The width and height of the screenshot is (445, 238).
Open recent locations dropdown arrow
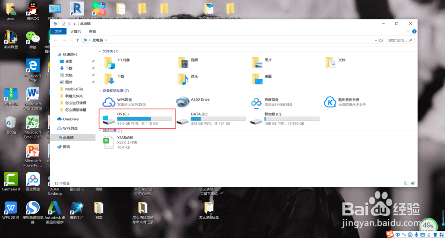tap(71, 40)
